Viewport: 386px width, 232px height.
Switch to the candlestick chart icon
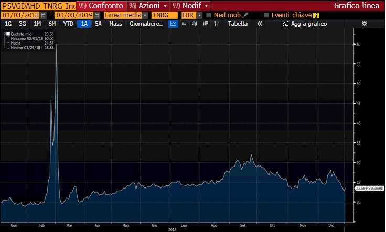coord(184,24)
